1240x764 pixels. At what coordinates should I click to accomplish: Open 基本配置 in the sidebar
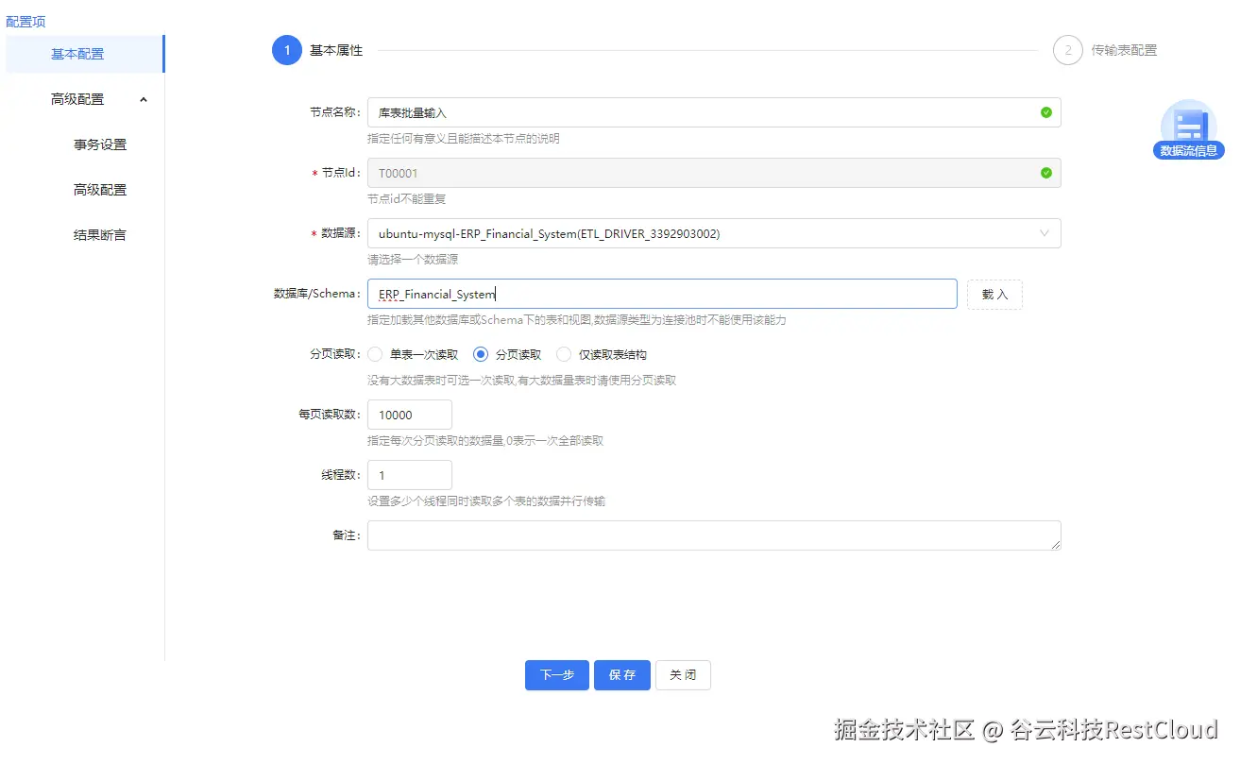coord(83,54)
